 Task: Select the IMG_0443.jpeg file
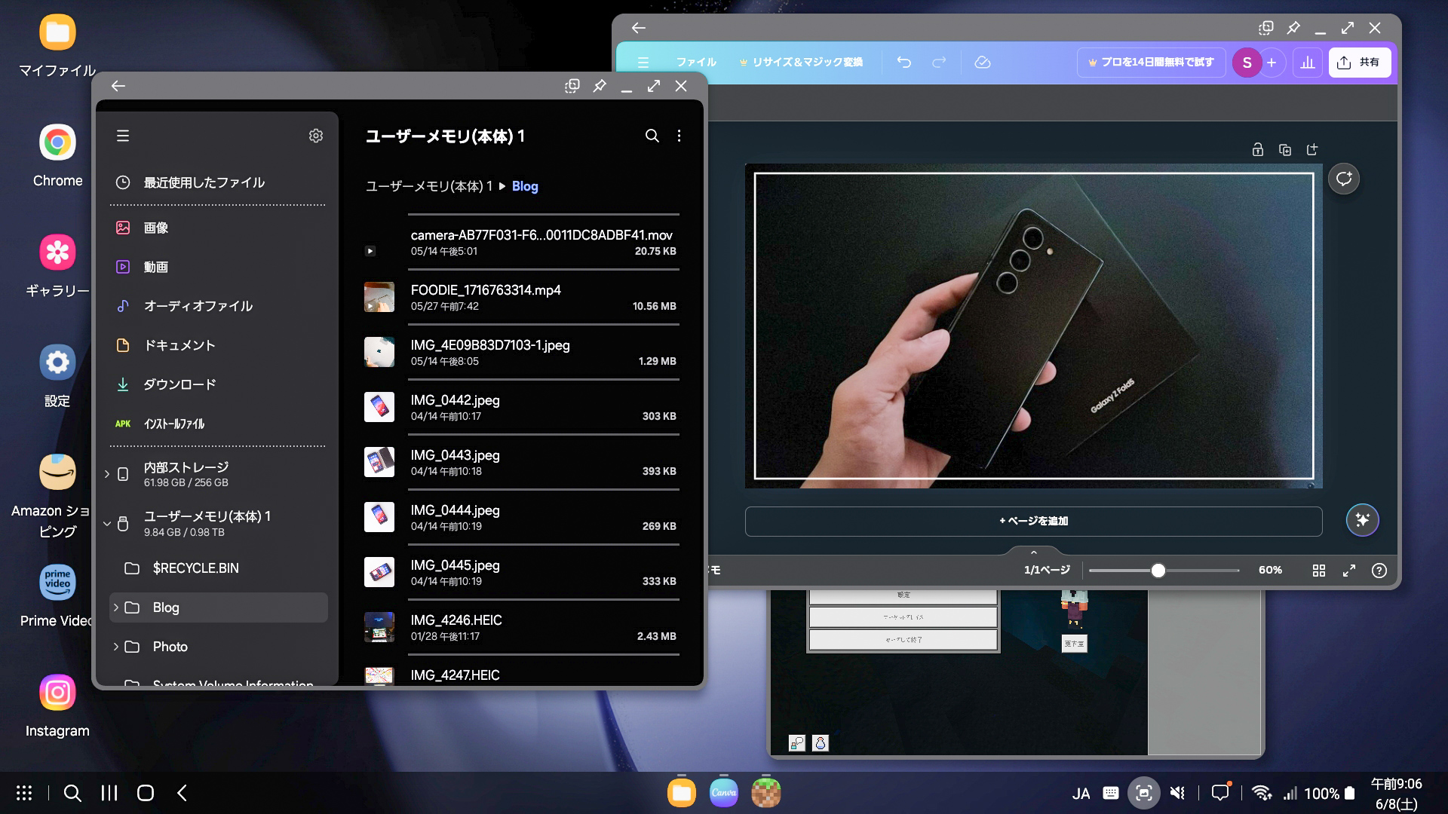[x=521, y=463]
